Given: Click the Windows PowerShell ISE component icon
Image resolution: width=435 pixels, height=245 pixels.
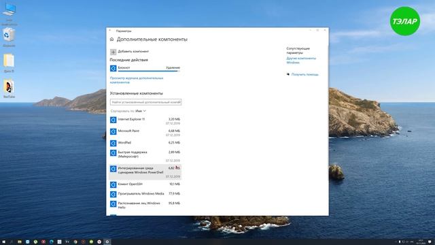Looking at the screenshot, I should pyautogui.click(x=114, y=169).
